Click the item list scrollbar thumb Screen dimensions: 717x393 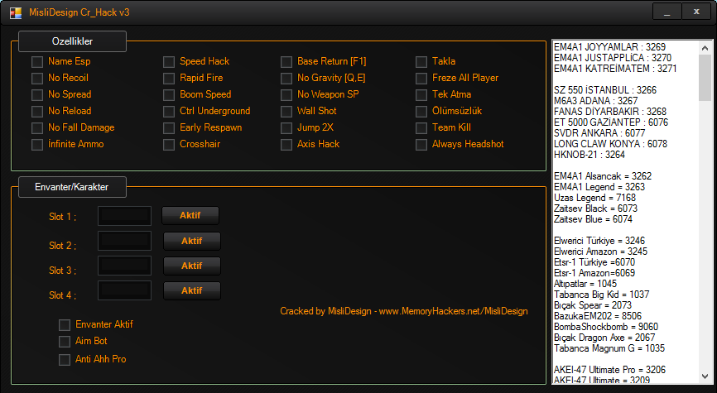tap(705, 78)
